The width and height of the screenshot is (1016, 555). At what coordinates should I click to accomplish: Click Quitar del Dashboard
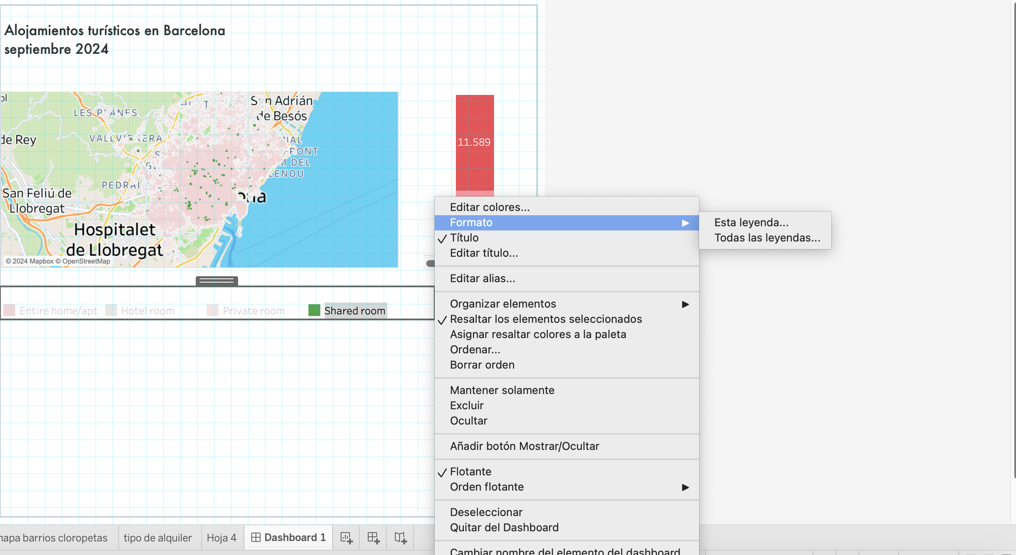[504, 527]
